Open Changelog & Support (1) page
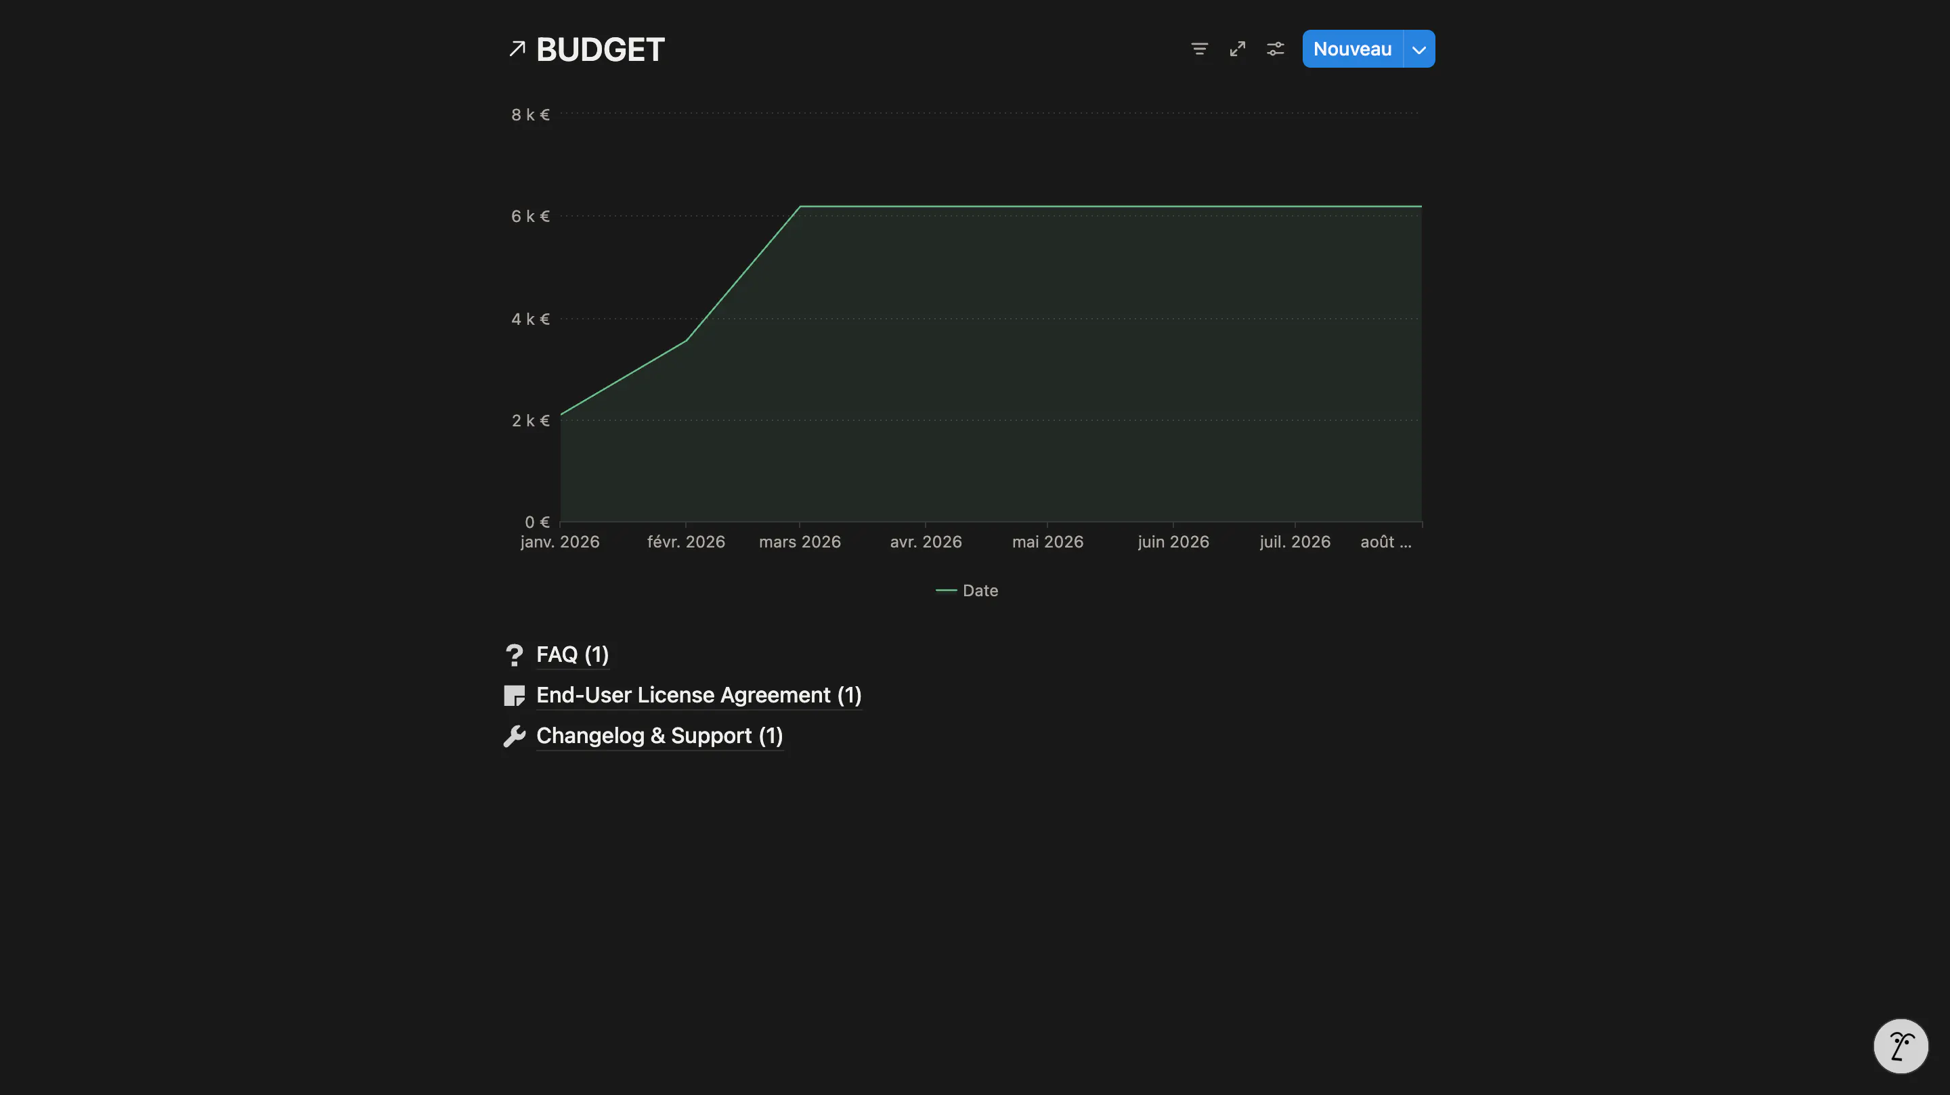This screenshot has height=1095, width=1950. click(659, 736)
